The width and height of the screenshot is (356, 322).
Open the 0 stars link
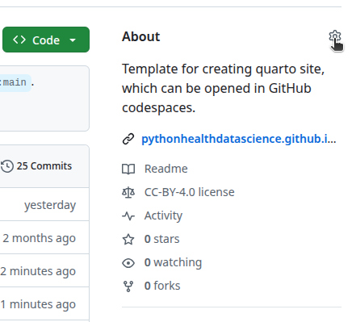point(161,239)
